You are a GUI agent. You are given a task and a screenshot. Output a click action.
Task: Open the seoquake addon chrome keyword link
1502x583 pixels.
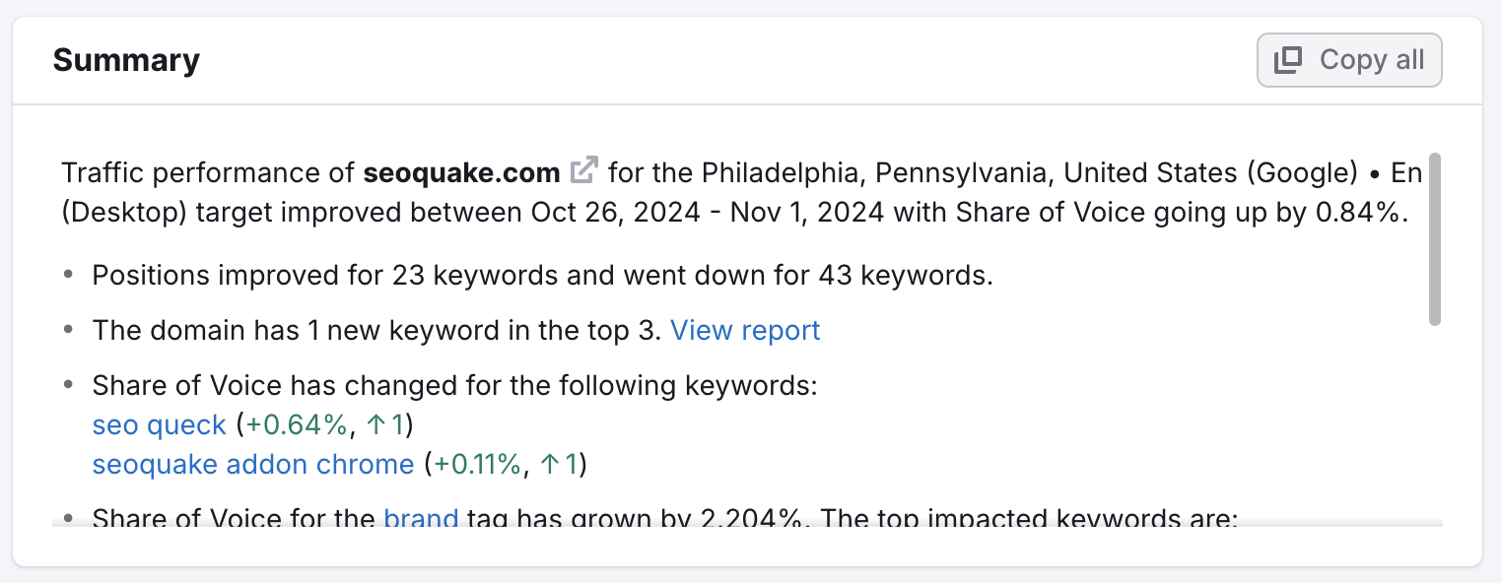[x=252, y=464]
